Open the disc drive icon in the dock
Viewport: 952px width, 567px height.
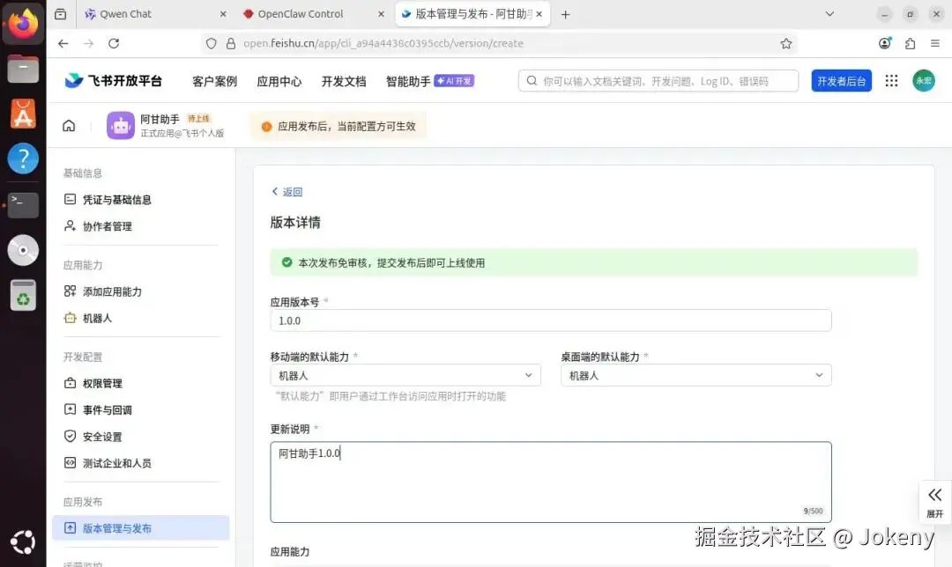coord(23,250)
